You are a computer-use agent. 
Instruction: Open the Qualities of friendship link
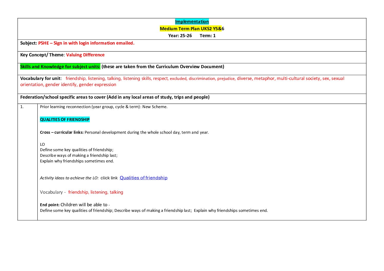(x=143, y=178)
